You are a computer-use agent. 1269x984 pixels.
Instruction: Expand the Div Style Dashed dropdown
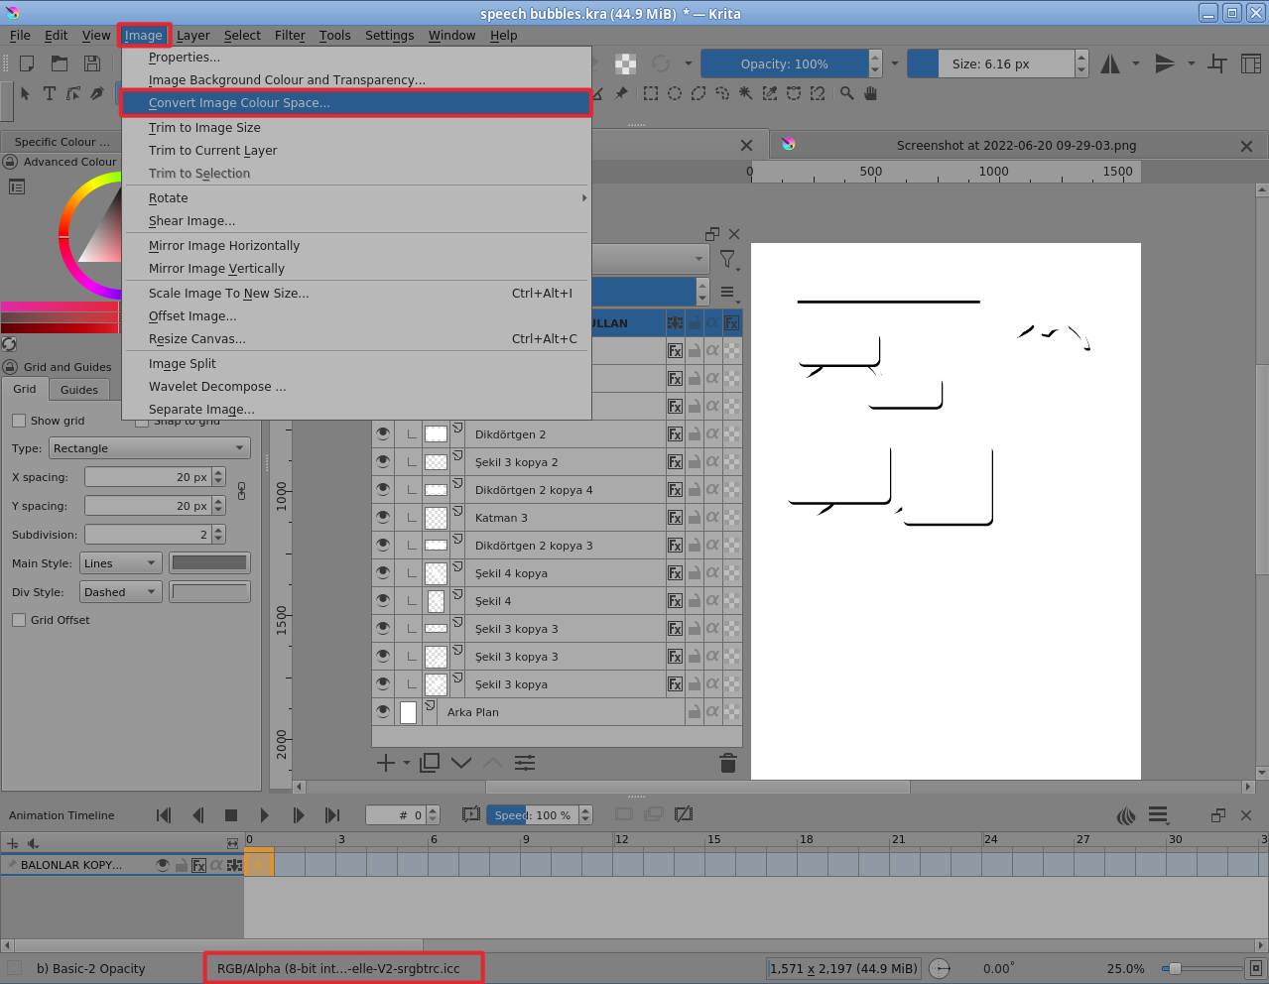(x=120, y=592)
